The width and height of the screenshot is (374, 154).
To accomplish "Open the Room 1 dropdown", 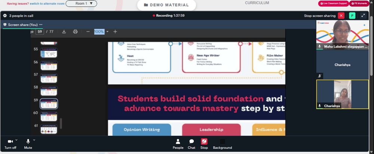I will coord(81,4).
